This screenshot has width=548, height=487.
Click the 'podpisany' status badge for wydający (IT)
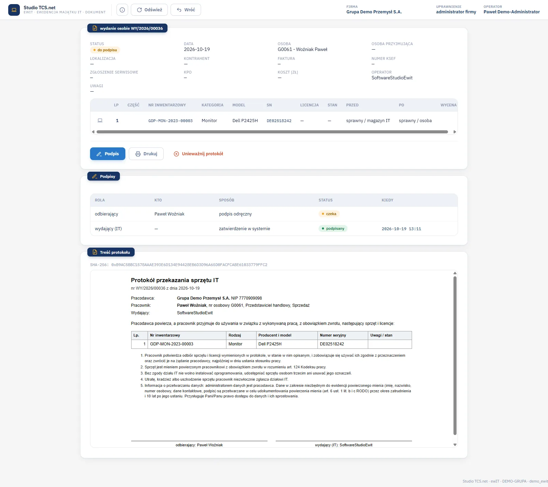tap(333, 228)
